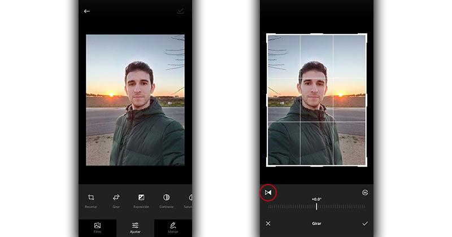Click the rotation angle slider ruler
Screen dimensions: 452x237
click(316, 207)
